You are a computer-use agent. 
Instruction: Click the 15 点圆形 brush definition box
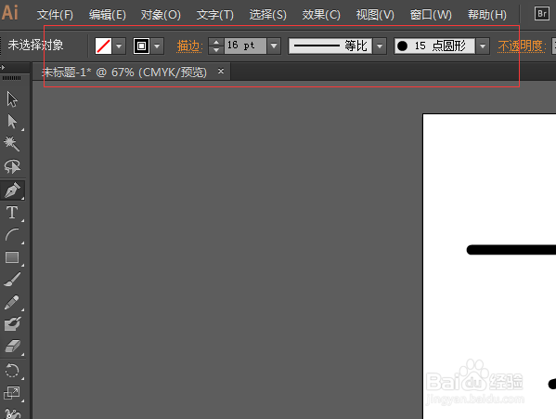(x=434, y=46)
